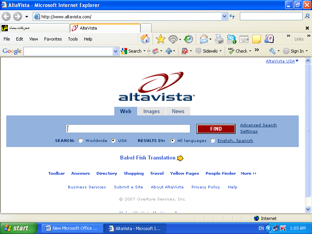Image resolution: width=312 pixels, height=234 pixels.
Task: Click the Google toolbar wrench icon
Action: point(272,51)
